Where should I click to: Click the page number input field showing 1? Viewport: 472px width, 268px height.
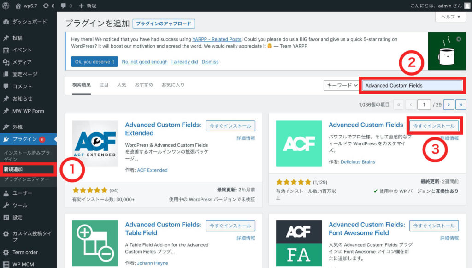coord(424,104)
